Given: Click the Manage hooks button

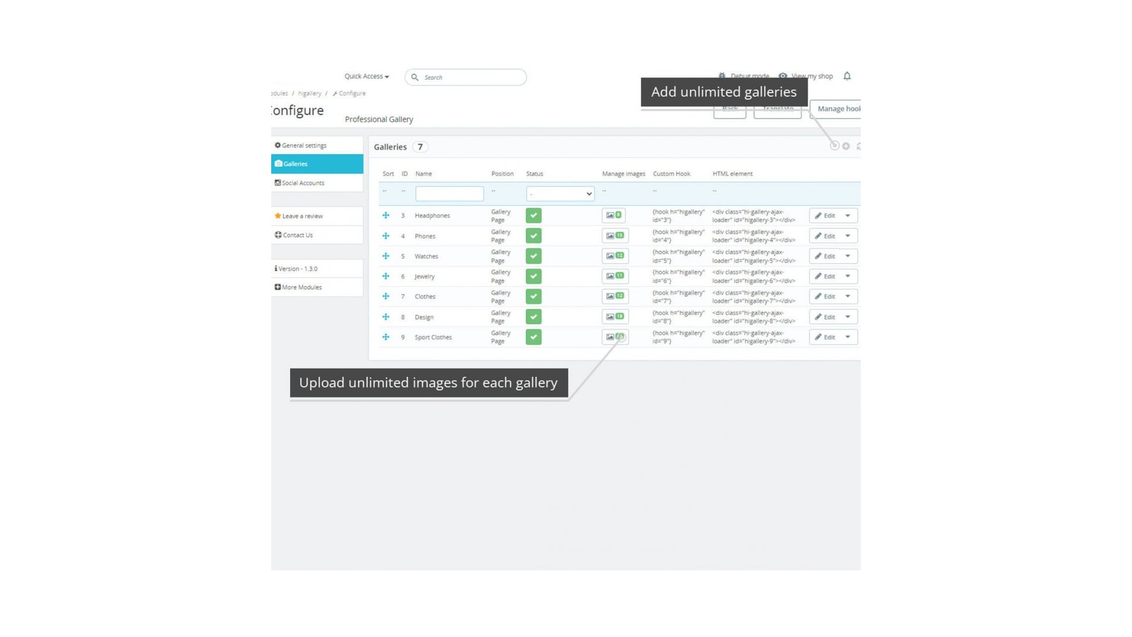Looking at the screenshot, I should click(838, 109).
